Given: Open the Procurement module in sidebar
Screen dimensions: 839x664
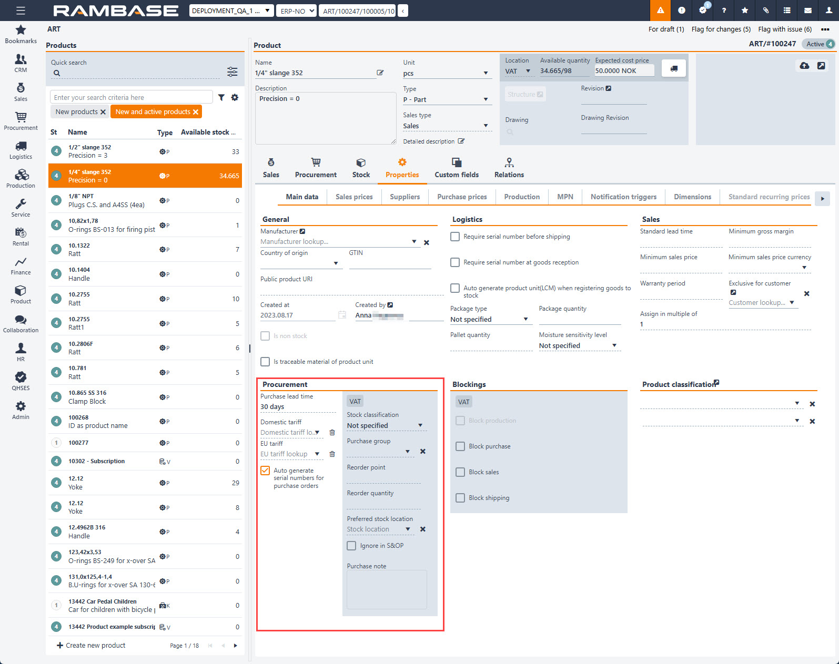Looking at the screenshot, I should point(21,121).
